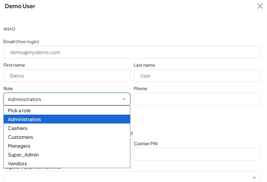The height and width of the screenshot is (182, 267).
Task: Click the Demo User dialog title
Action: [x=20, y=6]
